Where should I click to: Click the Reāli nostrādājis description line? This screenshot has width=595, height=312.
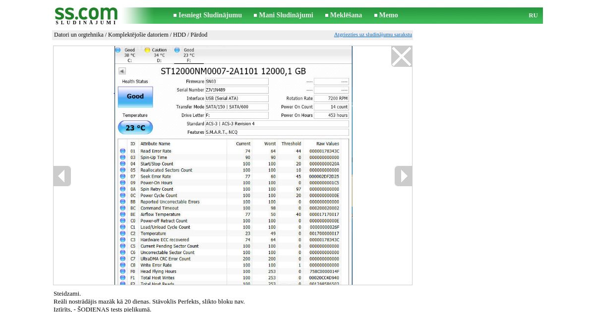[x=149, y=302]
